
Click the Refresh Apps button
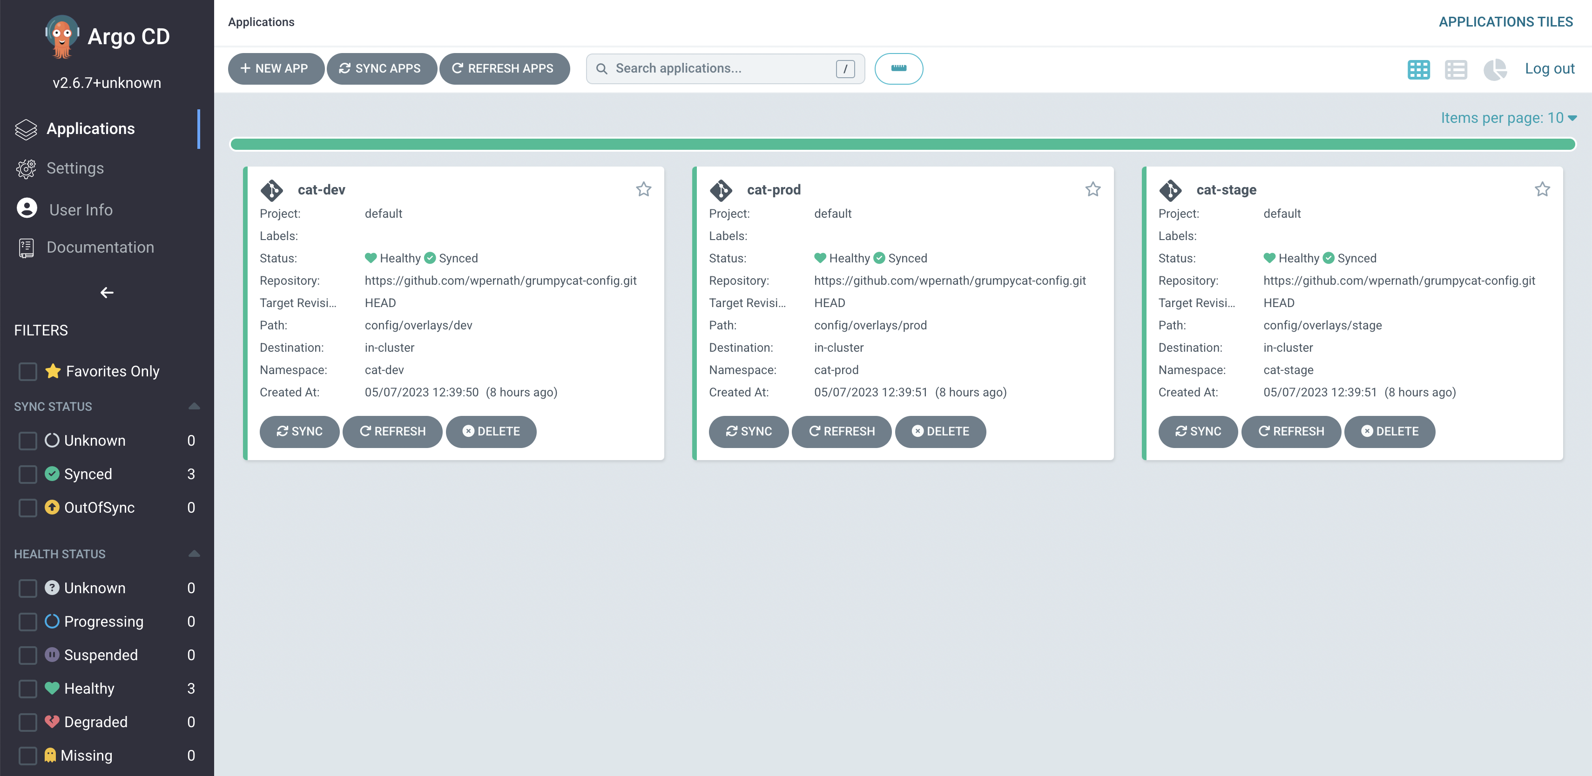(x=504, y=68)
